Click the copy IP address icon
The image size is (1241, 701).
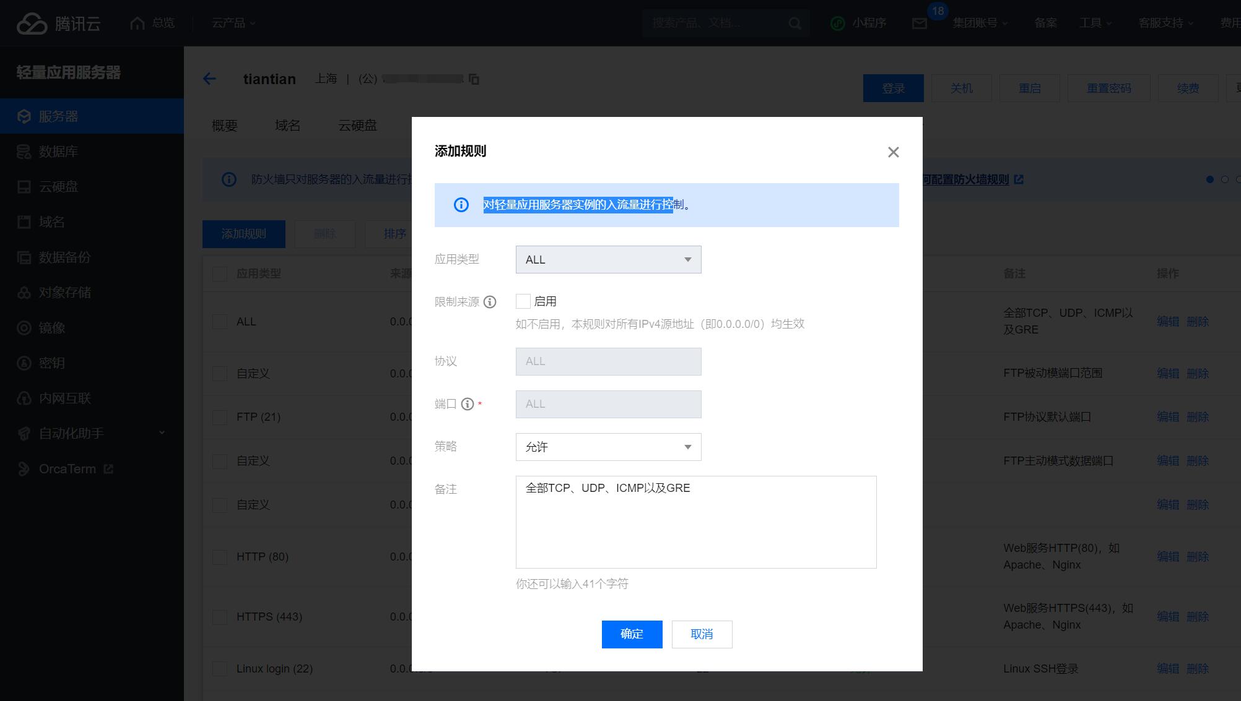coord(474,79)
